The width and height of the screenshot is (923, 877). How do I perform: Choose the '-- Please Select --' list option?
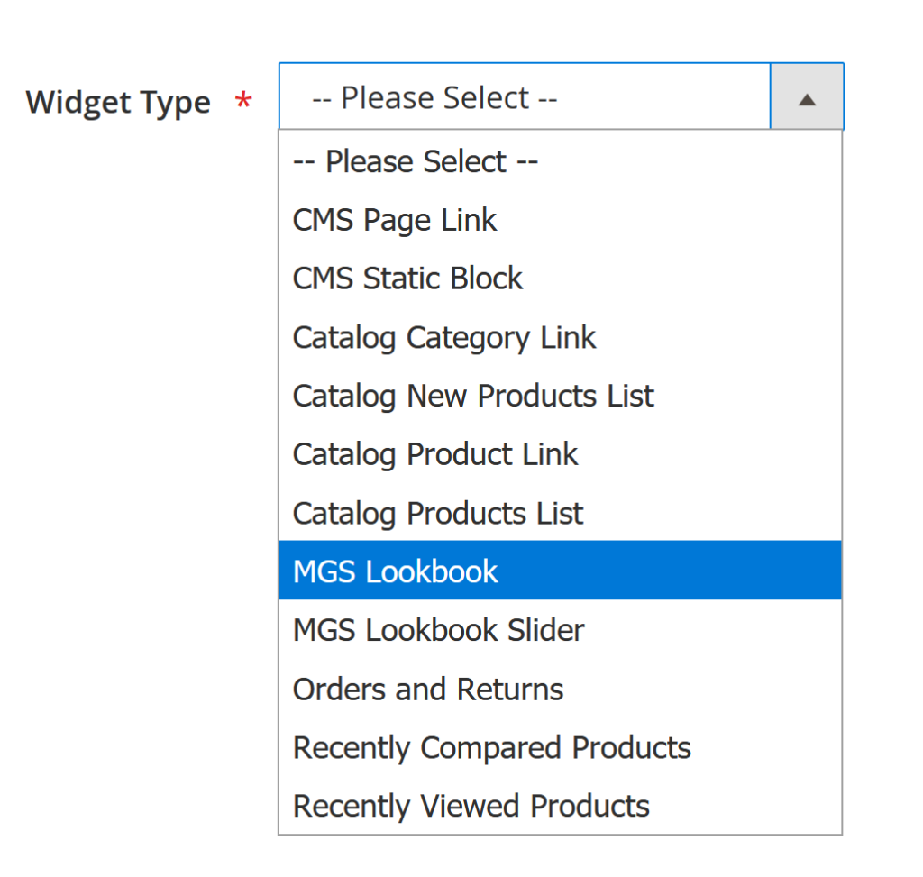(x=416, y=162)
